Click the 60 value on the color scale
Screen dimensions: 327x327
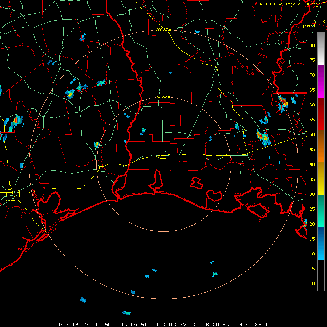[312, 105]
